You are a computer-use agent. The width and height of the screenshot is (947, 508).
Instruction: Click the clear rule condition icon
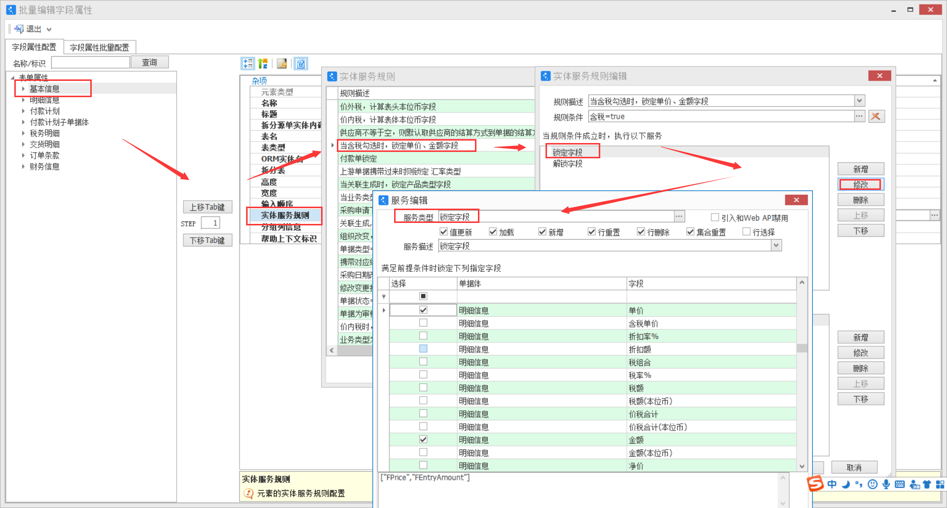[876, 116]
